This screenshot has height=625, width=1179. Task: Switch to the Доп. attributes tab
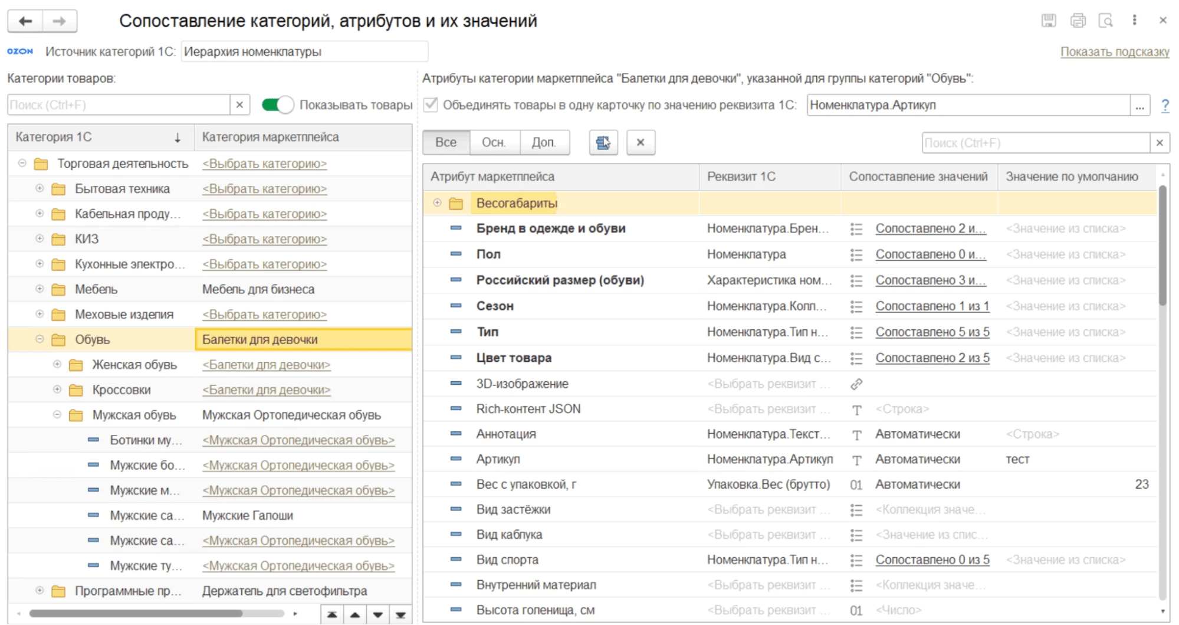pos(543,143)
